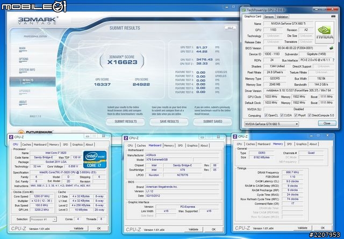Viewport: 344px width, 239px height.
Task: Click the Z icon of the CPU-Z CPU window
Action: [11, 137]
